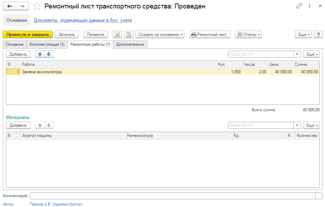The width and height of the screenshot is (325, 207).
Task: Click the forward navigation arrow
Action: pyautogui.click(x=22, y=6)
